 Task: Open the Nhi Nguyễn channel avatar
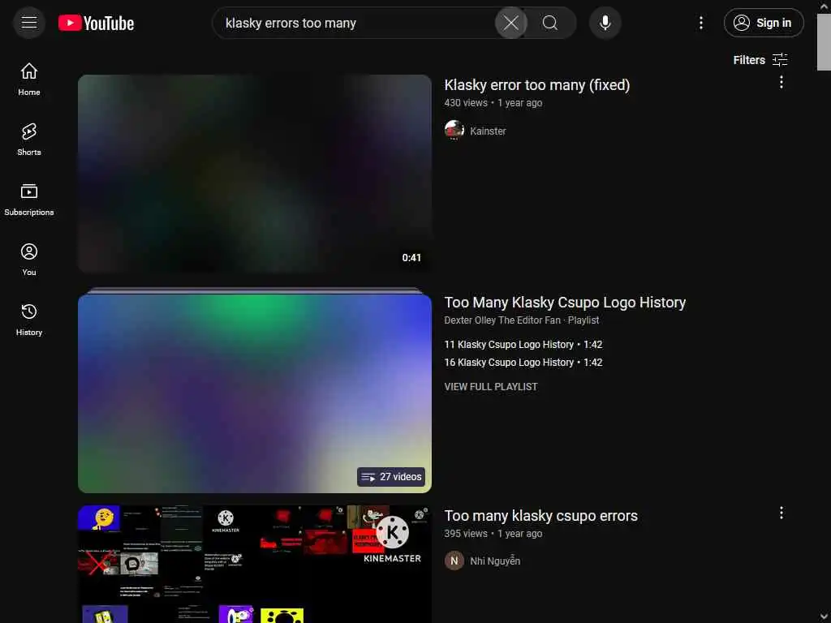click(454, 561)
